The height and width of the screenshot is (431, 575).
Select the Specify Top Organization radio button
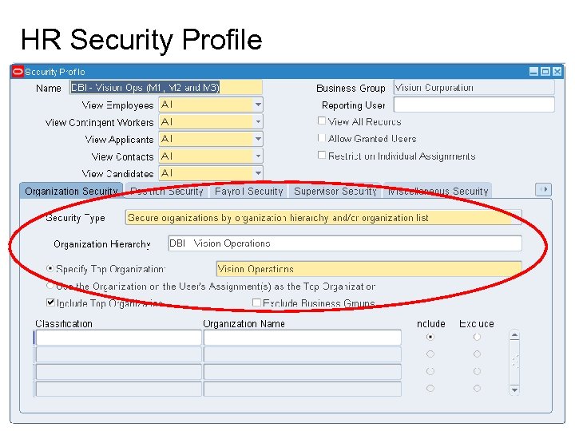click(50, 268)
